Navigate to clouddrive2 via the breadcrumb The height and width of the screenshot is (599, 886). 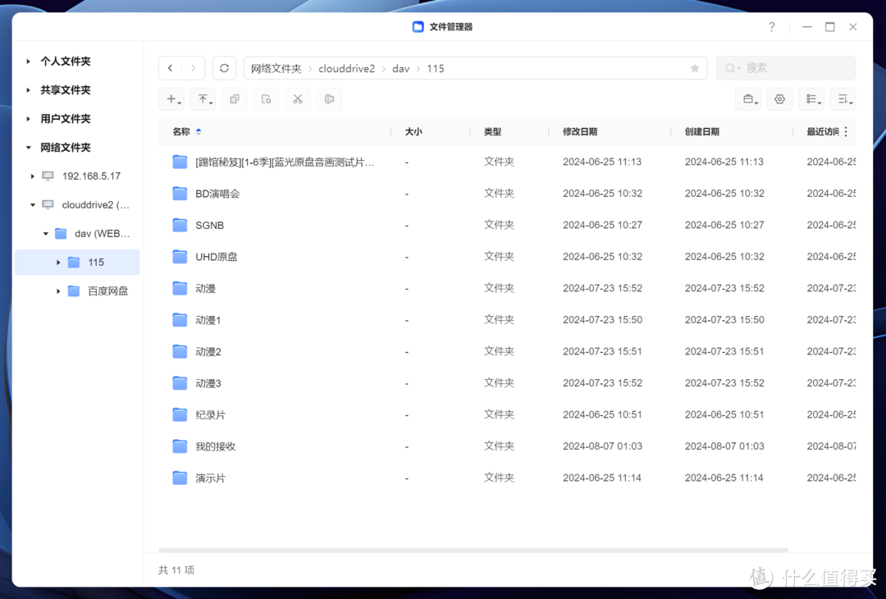(x=346, y=68)
